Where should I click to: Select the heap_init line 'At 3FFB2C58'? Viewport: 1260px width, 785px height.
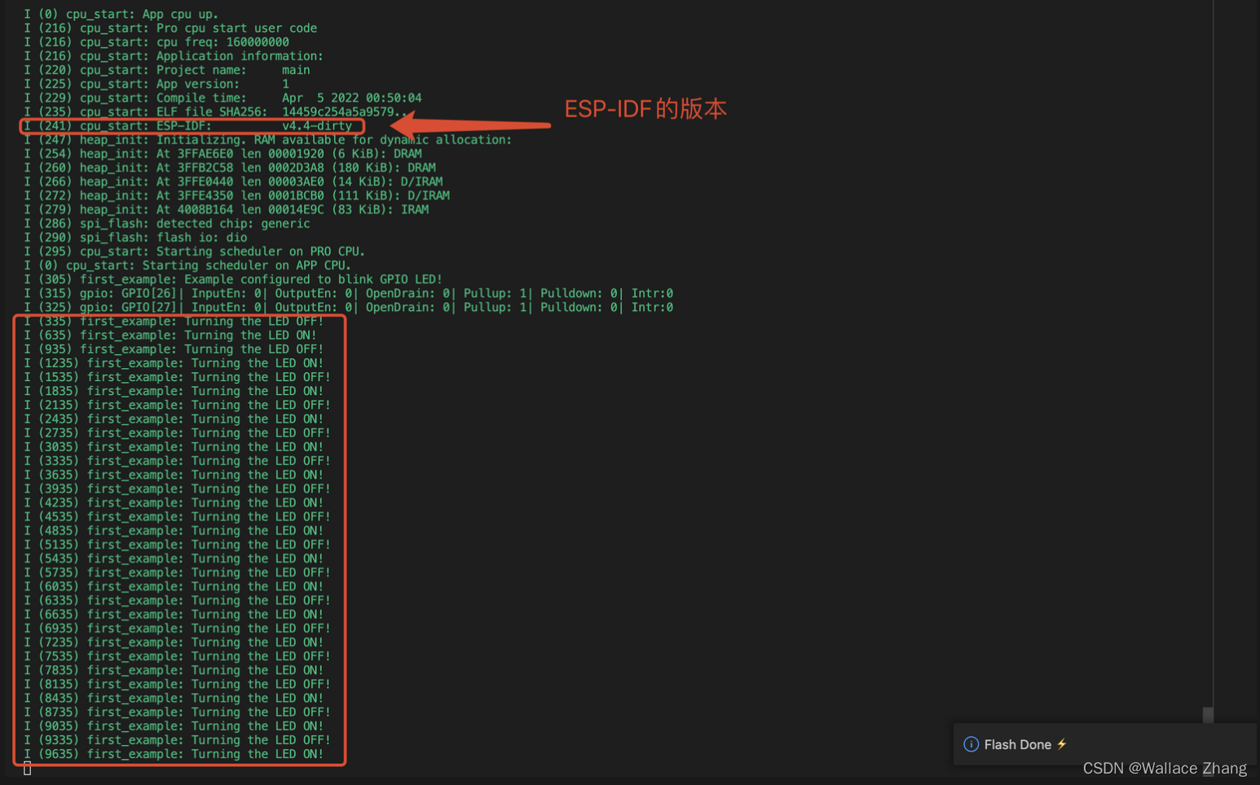click(x=230, y=168)
